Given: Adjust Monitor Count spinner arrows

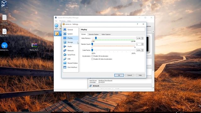Looking at the screenshot, I should tap(142, 44).
